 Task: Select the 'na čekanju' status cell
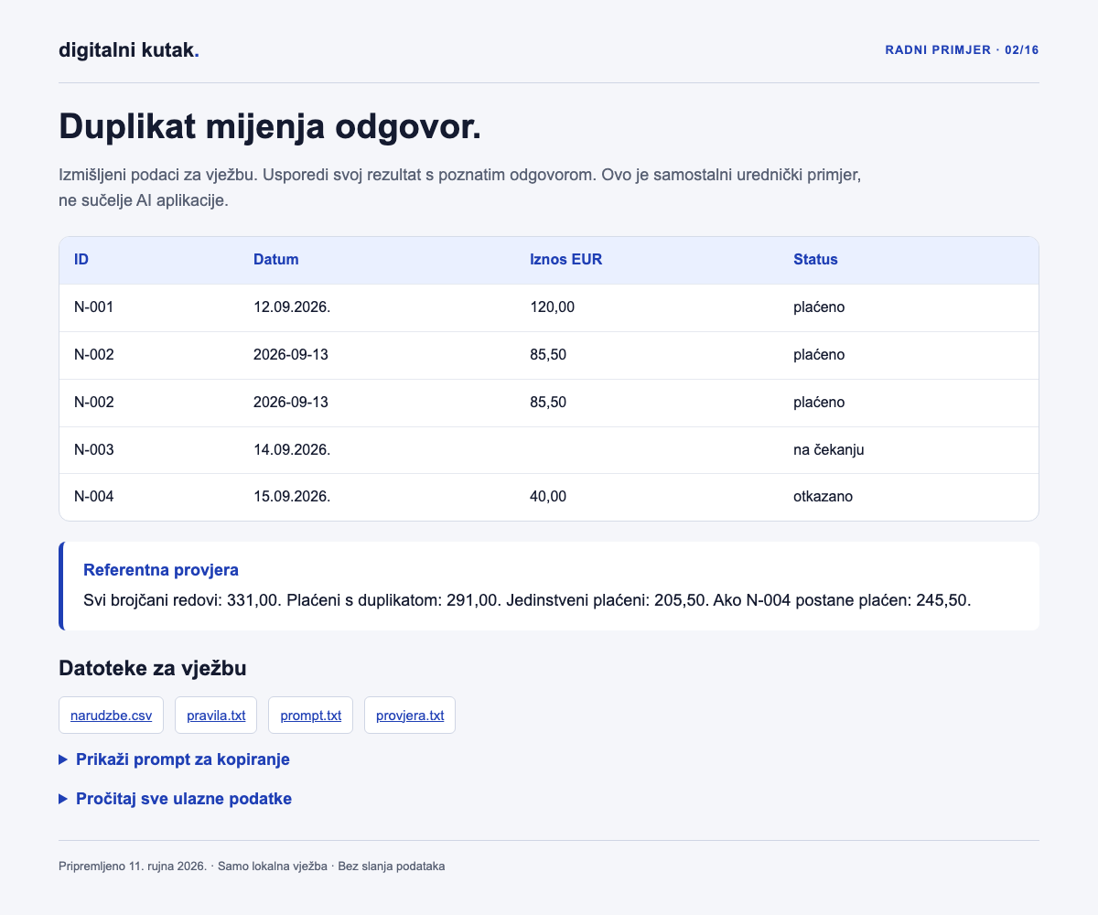pyautogui.click(x=909, y=450)
